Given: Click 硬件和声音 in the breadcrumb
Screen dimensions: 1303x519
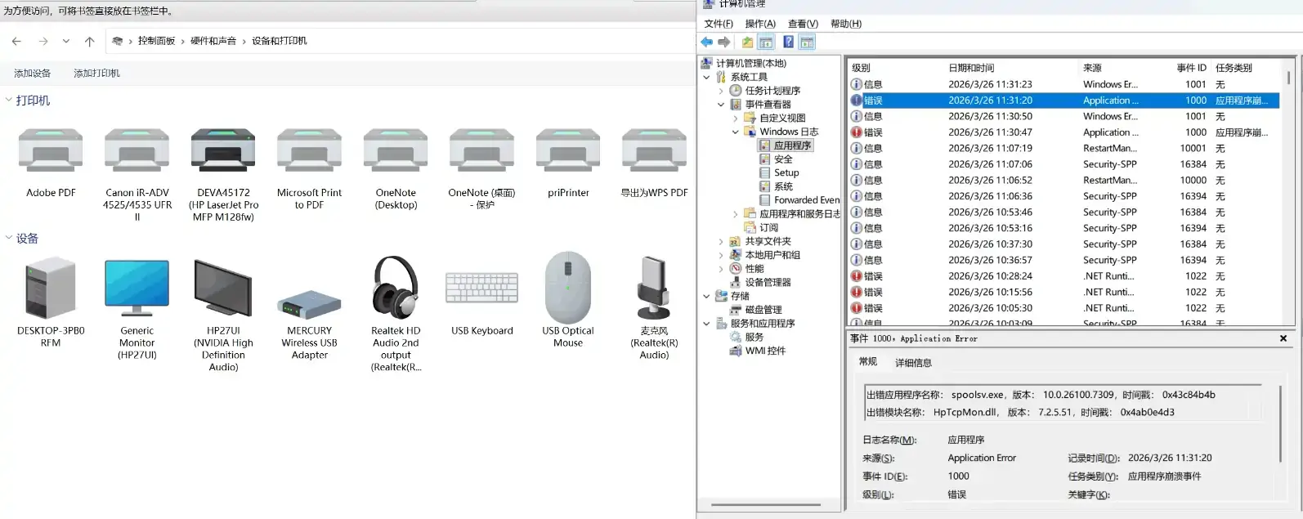Looking at the screenshot, I should 213,41.
